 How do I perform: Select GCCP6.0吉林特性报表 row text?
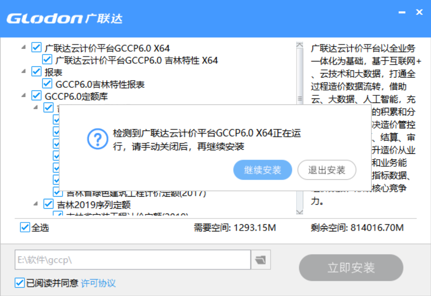(x=100, y=84)
